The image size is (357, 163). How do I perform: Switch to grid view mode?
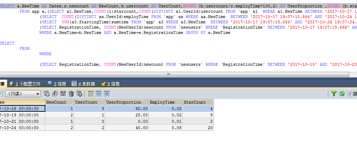coord(91,94)
